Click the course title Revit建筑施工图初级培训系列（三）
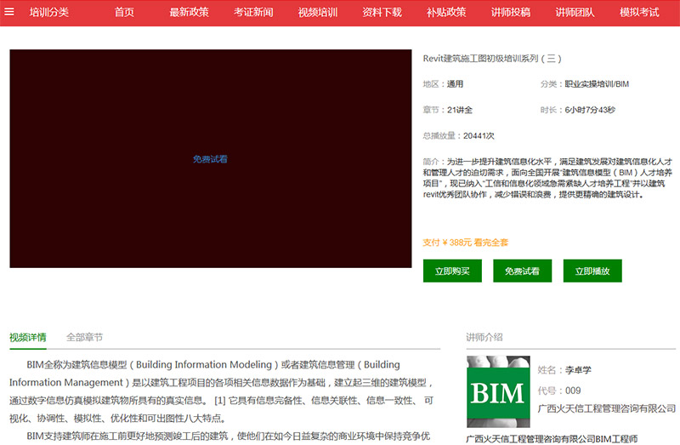Screen dimensions: 680x445 pos(492,59)
